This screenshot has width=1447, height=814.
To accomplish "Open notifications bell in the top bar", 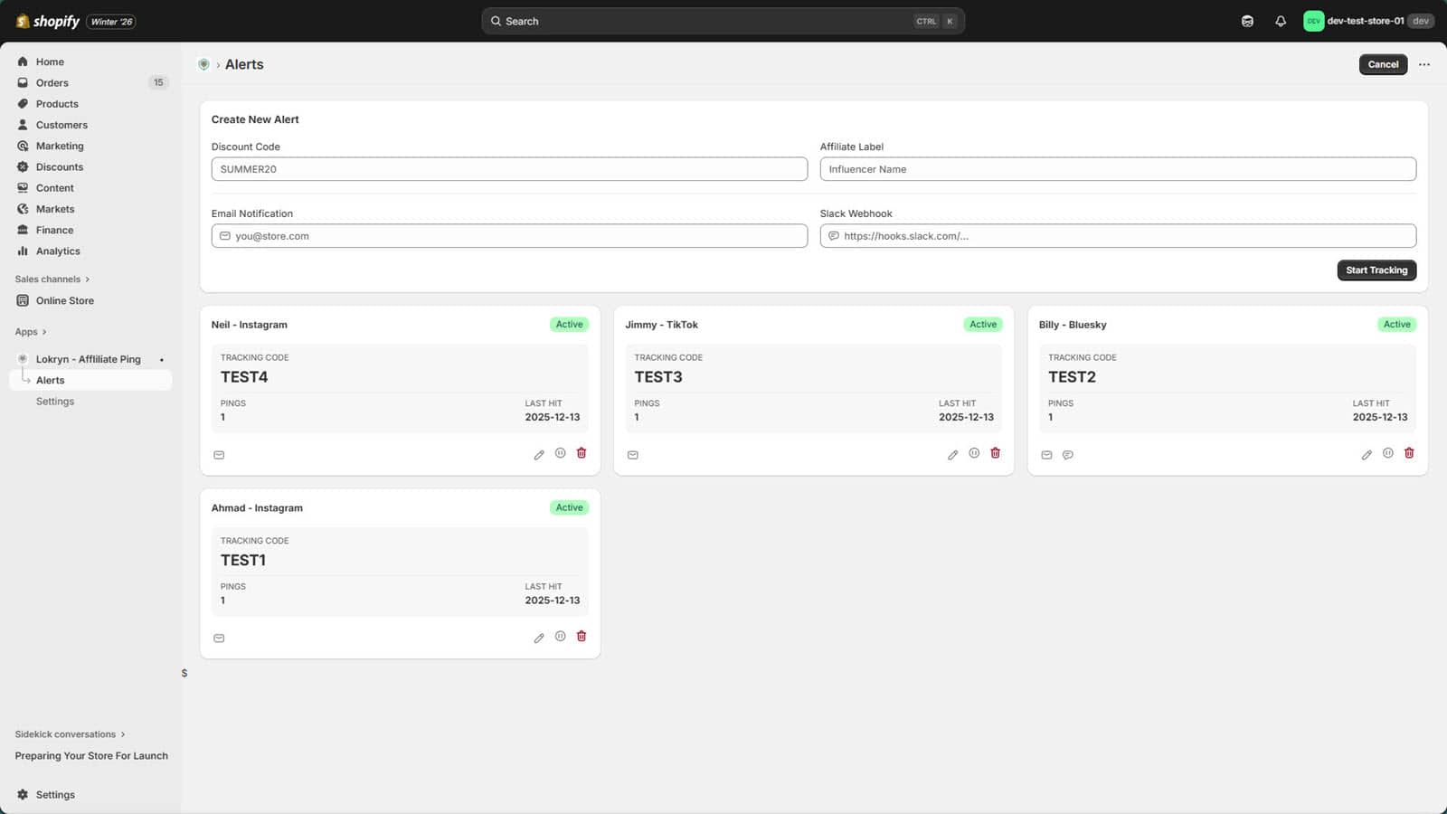I will tap(1281, 20).
